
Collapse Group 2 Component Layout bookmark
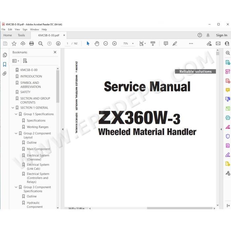(16, 133)
